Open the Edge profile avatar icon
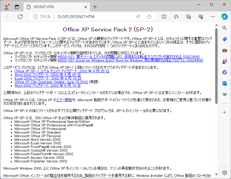231x179 pixels. pyautogui.click(x=6, y=7)
